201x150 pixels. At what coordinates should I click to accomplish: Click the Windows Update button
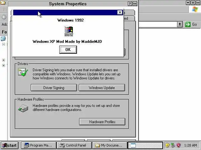tap(102, 87)
